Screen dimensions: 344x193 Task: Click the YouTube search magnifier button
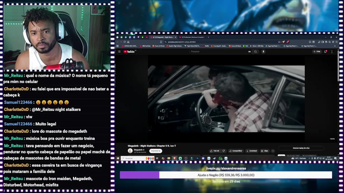(x=256, y=51)
